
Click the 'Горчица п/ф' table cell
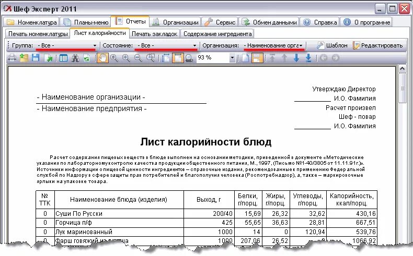pos(119,223)
